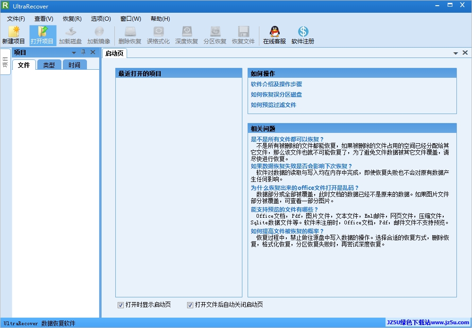The height and width of the screenshot is (328, 472).
Task: Close the 项目 side panel
Action: [x=93, y=52]
